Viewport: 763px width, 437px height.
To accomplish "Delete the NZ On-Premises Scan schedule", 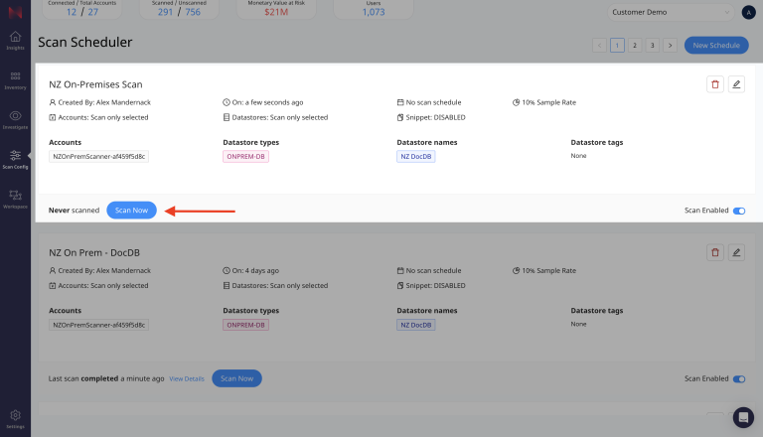I will 714,84.
